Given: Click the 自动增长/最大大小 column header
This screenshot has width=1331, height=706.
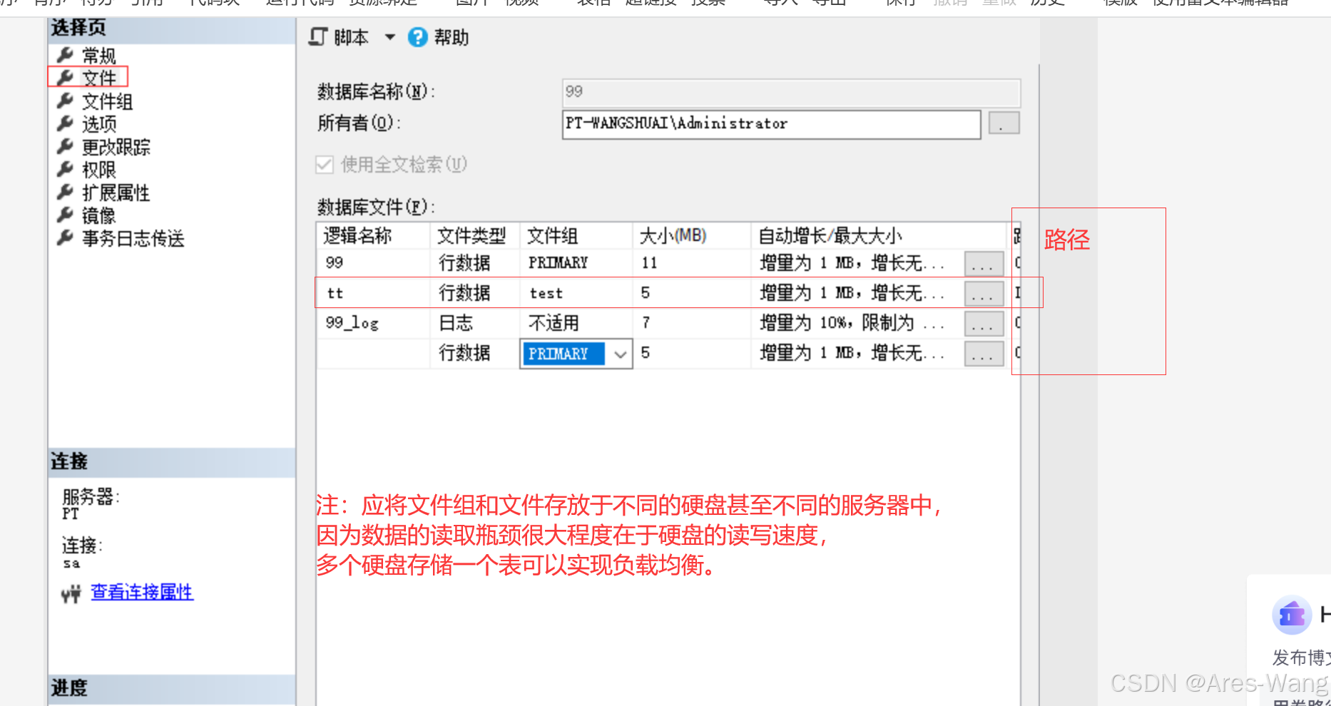Looking at the screenshot, I should [879, 235].
